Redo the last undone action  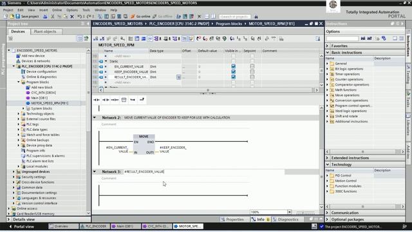89,16
